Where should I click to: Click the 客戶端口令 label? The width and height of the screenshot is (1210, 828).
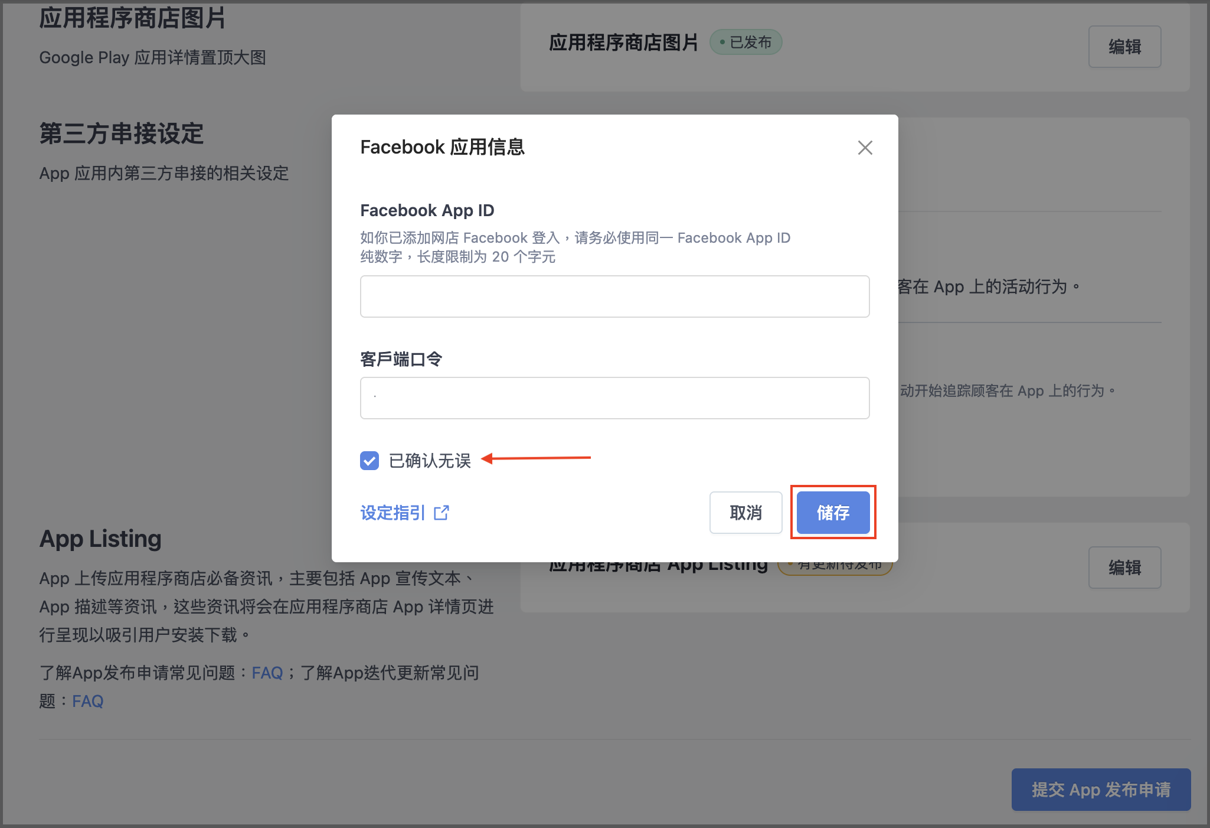tap(401, 359)
